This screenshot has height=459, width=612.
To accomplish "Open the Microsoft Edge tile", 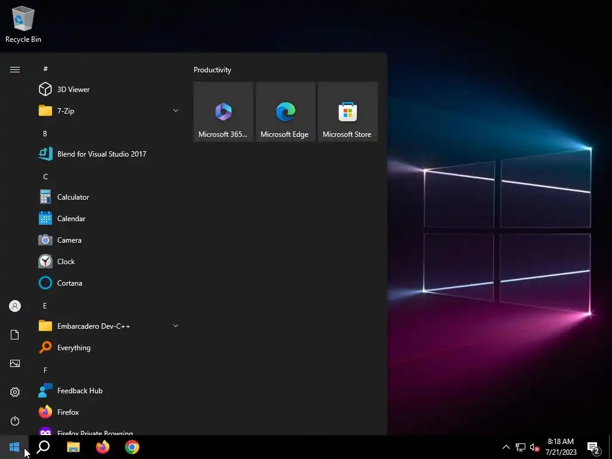I will pos(285,112).
